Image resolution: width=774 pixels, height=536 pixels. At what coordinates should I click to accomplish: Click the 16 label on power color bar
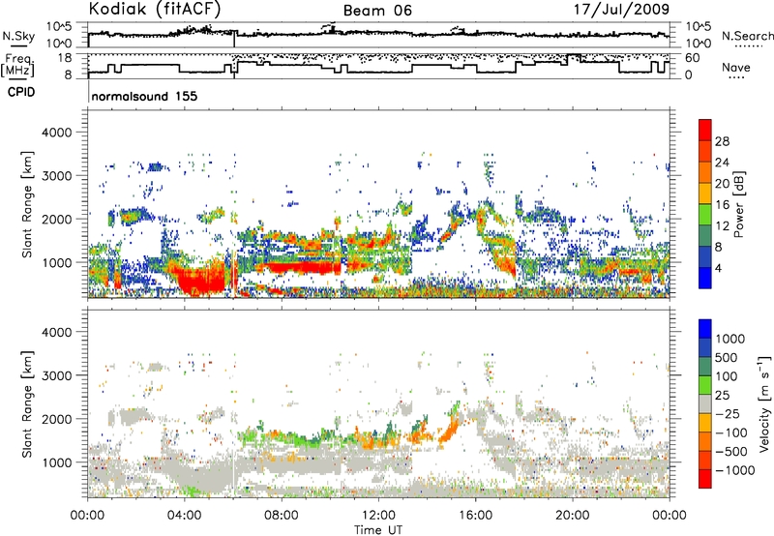point(722,205)
